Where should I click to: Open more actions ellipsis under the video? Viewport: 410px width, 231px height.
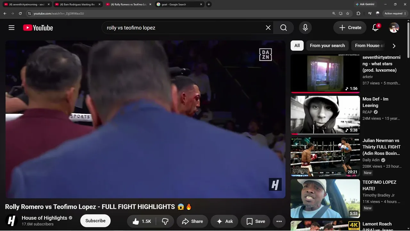pyautogui.click(x=279, y=221)
